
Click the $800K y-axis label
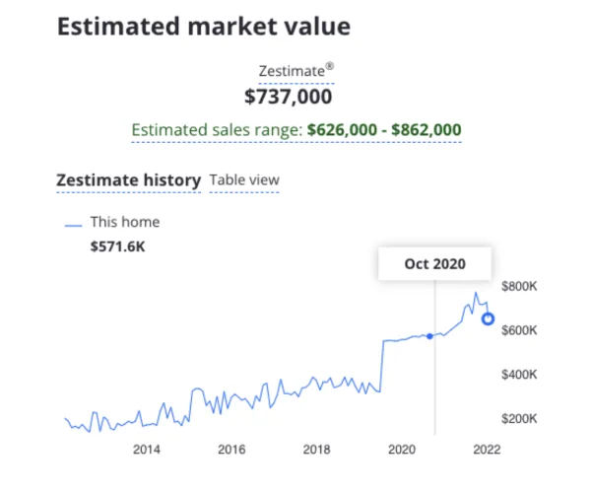point(518,286)
